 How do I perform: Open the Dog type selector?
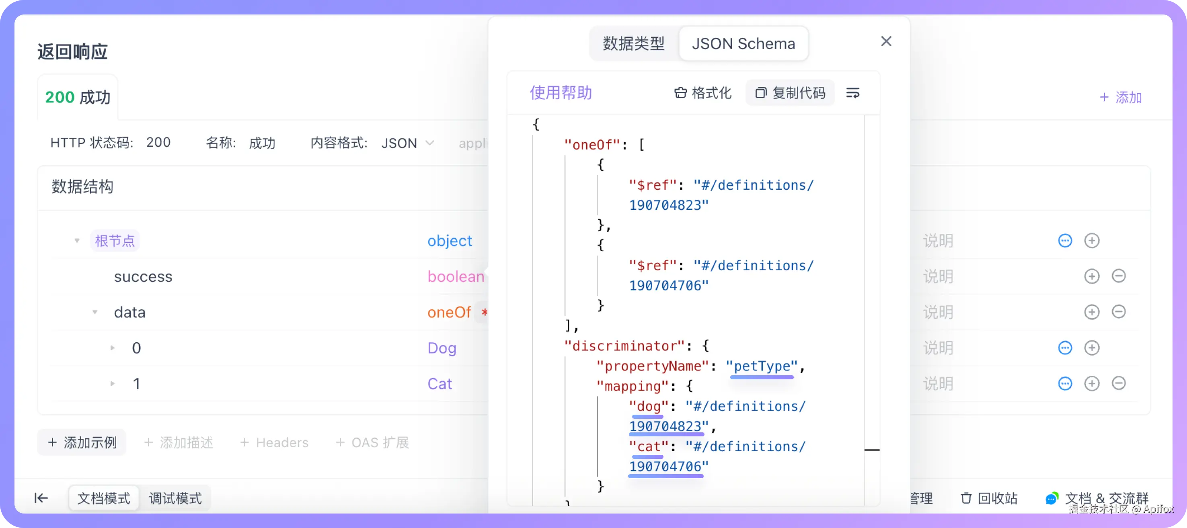442,348
